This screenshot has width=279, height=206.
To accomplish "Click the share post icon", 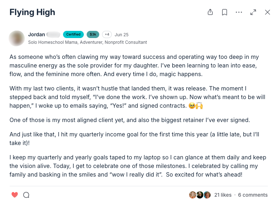I will 210,12.
